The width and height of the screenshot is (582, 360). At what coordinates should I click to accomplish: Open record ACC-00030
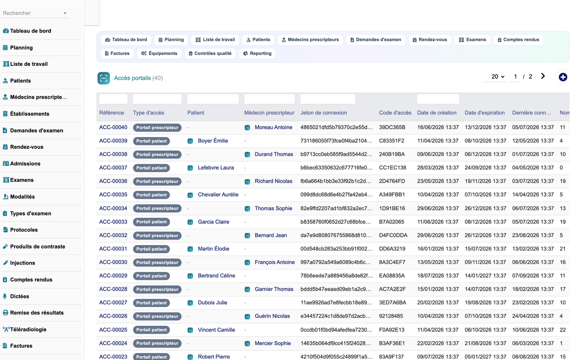pyautogui.click(x=113, y=262)
